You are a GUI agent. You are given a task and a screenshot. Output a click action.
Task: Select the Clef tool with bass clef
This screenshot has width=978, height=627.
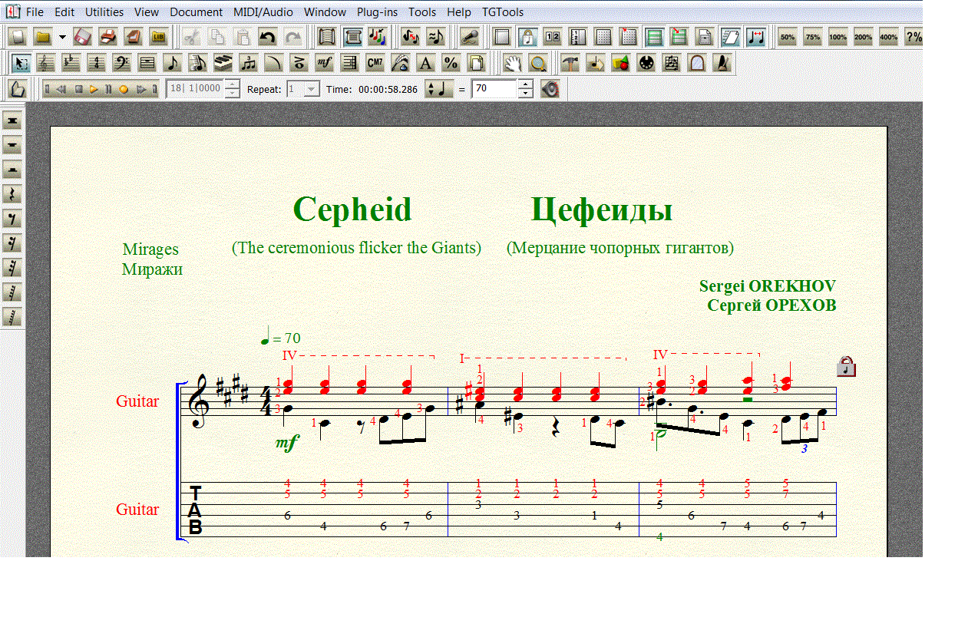tap(121, 63)
